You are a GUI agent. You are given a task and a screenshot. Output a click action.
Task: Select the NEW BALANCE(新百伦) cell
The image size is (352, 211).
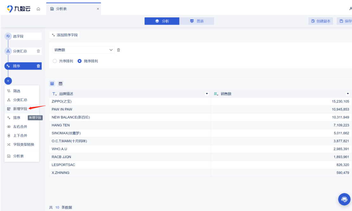pyautogui.click(x=130, y=117)
